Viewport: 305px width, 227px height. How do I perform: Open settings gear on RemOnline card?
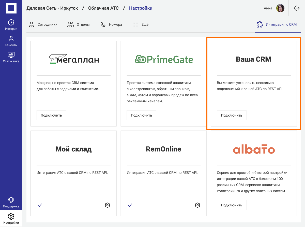(x=197, y=205)
